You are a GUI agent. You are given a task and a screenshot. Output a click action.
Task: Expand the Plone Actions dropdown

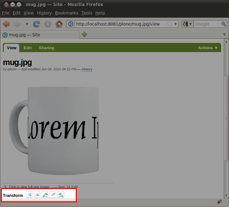pos(208,48)
